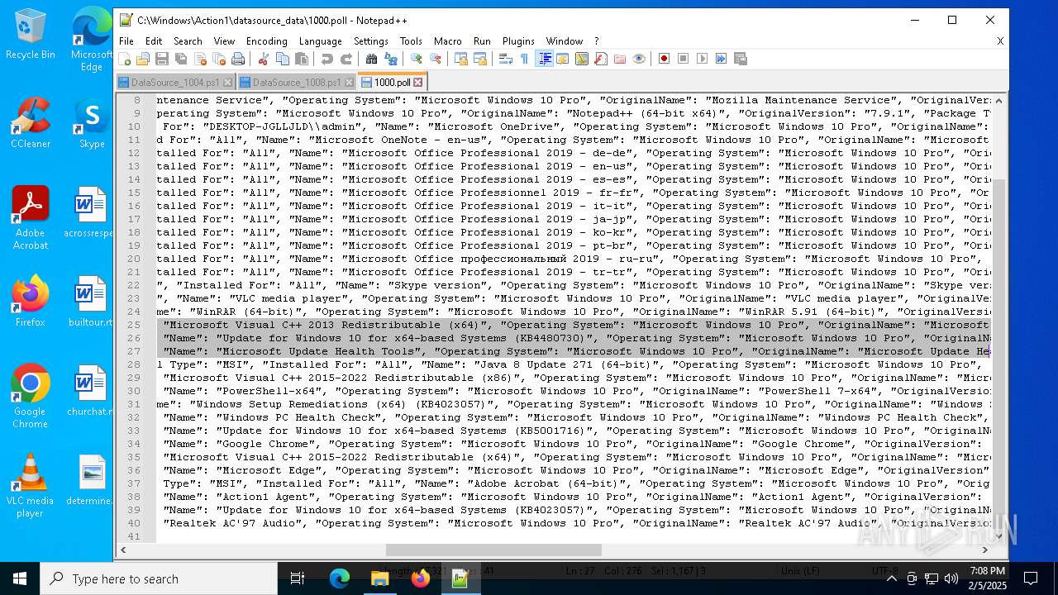
Task: Zoom out using the magnifier minus icon
Action: point(436,59)
